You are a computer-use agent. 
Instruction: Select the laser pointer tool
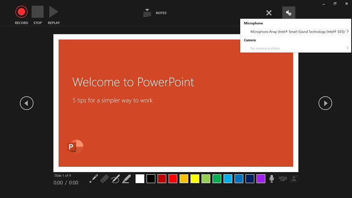click(93, 179)
